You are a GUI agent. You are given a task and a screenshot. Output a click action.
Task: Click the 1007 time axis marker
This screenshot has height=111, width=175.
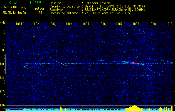click(x=119, y=24)
